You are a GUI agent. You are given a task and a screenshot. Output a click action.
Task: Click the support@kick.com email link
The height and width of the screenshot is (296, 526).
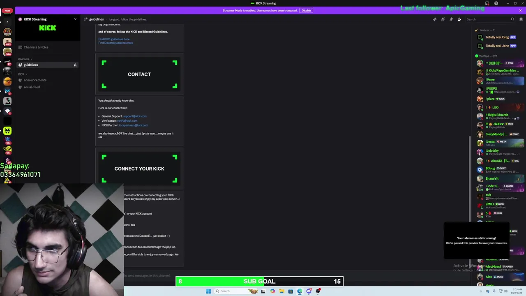pos(135,116)
